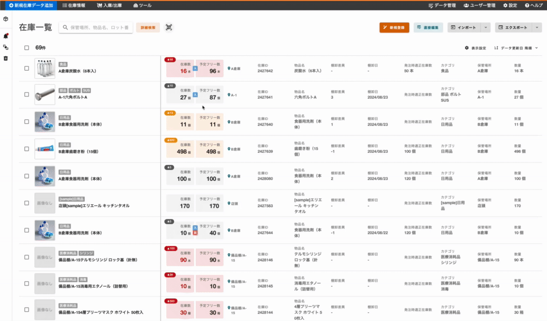The image size is (547, 321).
Task: Open the notification bell in sidebar
Action: tap(5, 36)
